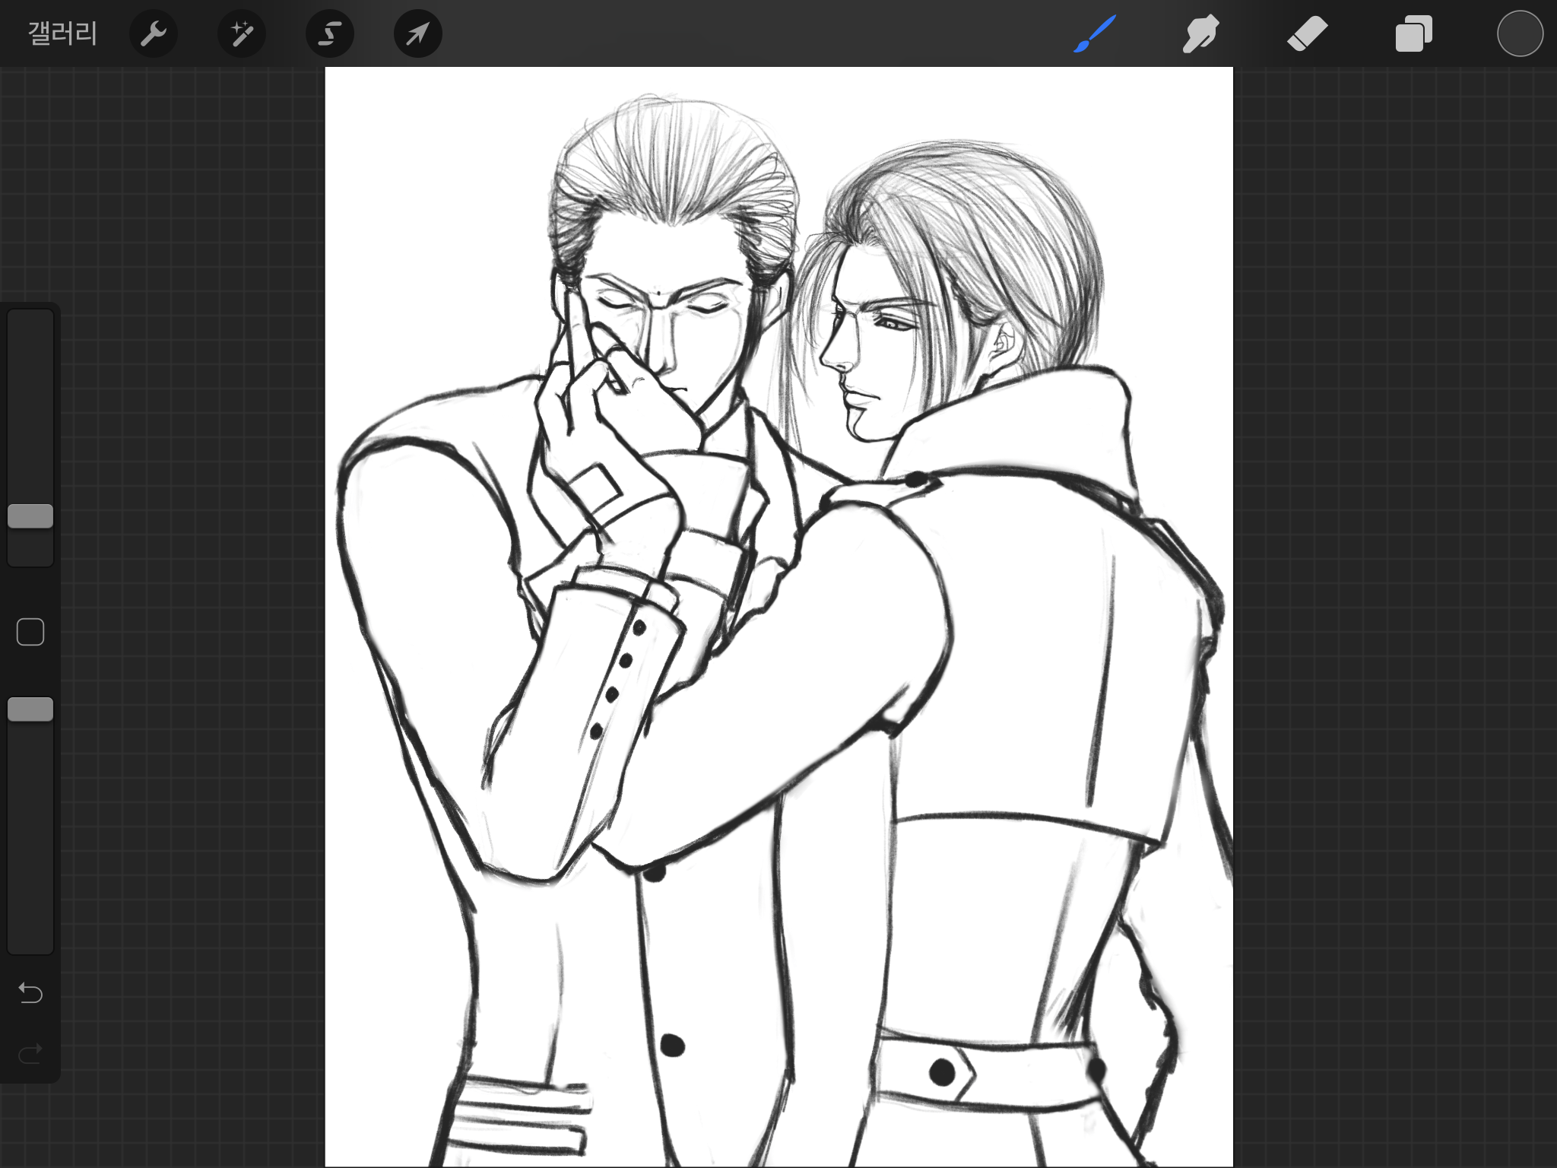This screenshot has height=1168, width=1557.
Task: Click the brush opacity slider handle
Action: click(x=30, y=709)
